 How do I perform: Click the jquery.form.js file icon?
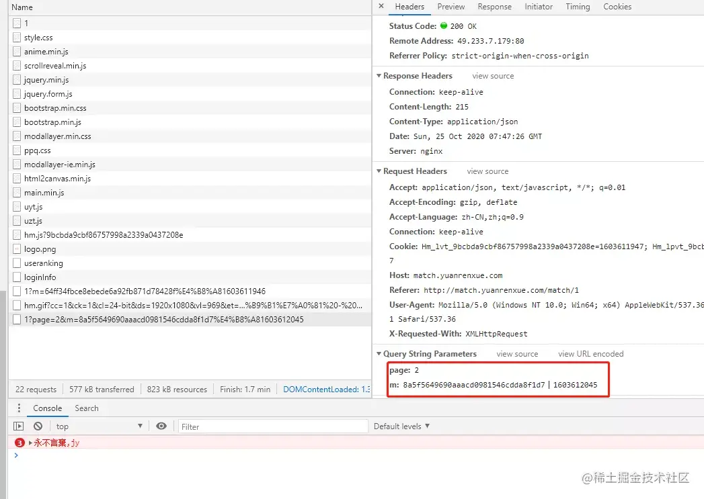click(17, 94)
